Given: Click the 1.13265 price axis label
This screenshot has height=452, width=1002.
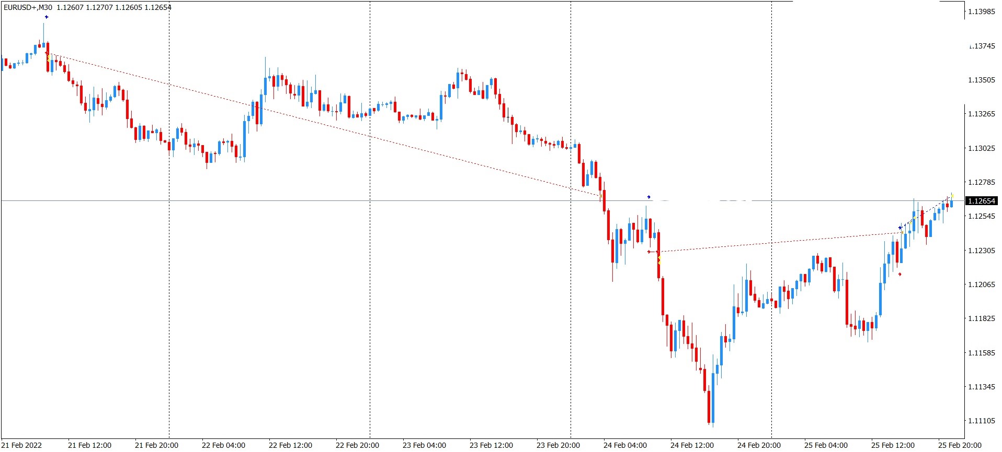Looking at the screenshot, I should coord(982,114).
